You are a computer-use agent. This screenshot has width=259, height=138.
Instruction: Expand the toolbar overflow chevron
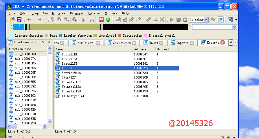pos(236,20)
